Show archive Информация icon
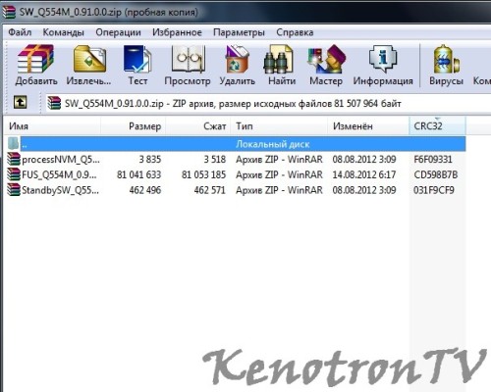 (x=383, y=65)
